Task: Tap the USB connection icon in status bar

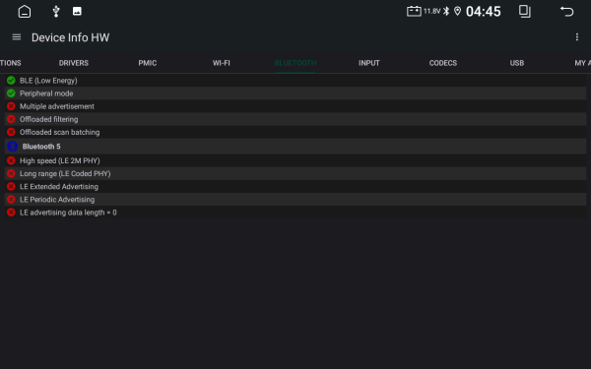Action: (x=56, y=11)
